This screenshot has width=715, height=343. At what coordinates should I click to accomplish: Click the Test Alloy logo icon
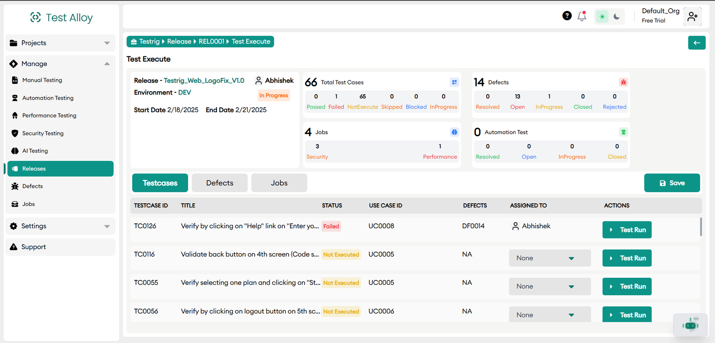click(x=36, y=17)
